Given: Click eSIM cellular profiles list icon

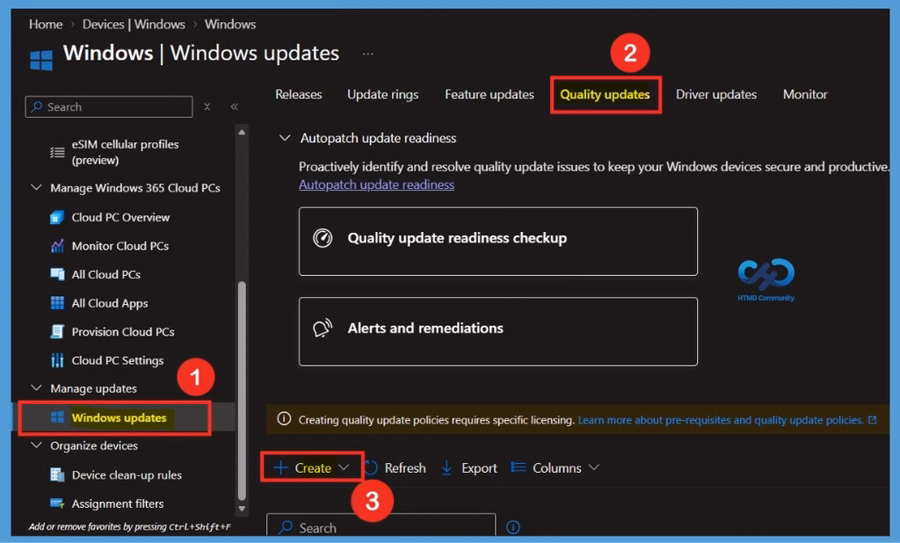Looking at the screenshot, I should point(57,152).
